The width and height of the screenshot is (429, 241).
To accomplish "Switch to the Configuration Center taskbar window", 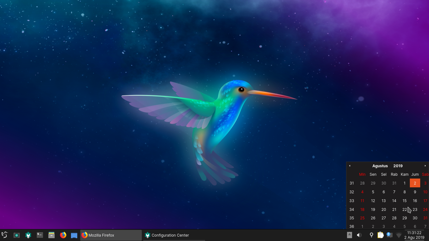I will tap(174, 235).
